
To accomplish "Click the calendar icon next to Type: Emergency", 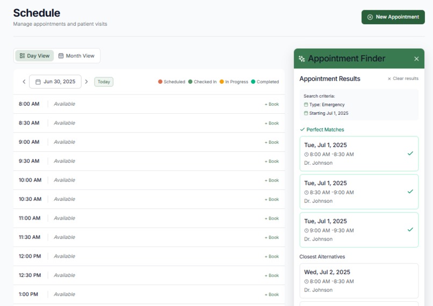I will pyautogui.click(x=306, y=105).
